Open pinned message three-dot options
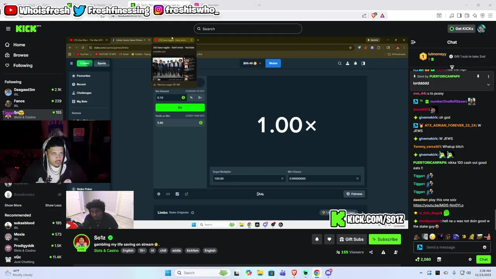496x279 pixels. (488, 76)
